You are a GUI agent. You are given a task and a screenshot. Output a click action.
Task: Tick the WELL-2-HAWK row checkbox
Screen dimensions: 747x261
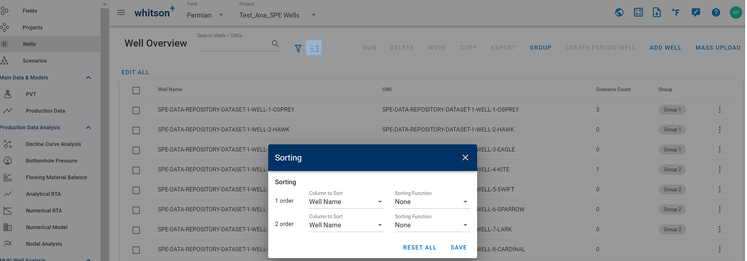[136, 130]
